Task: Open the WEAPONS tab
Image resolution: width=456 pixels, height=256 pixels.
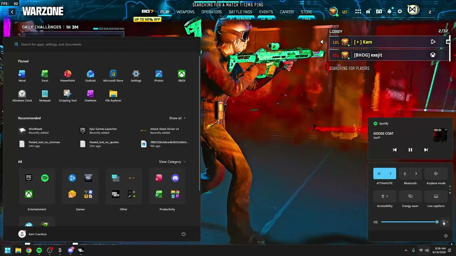Action: (186, 12)
